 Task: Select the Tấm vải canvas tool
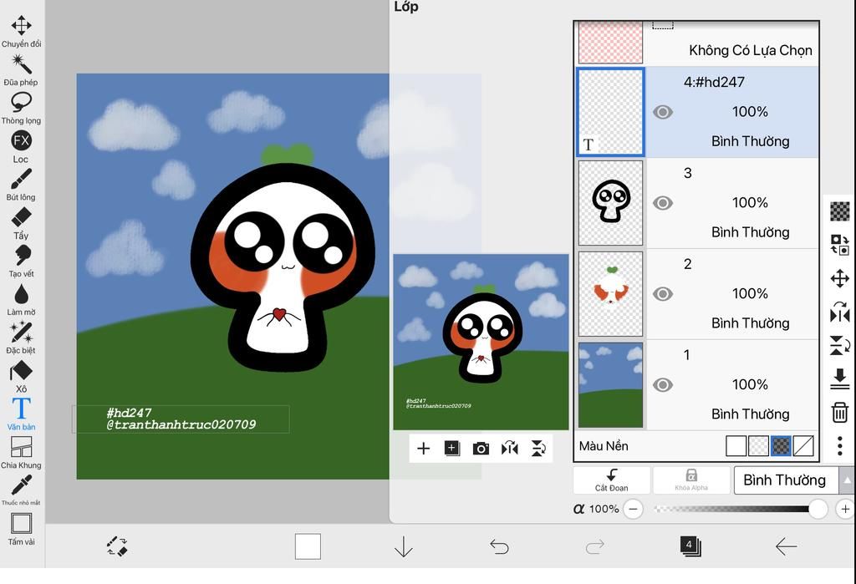coord(21,529)
